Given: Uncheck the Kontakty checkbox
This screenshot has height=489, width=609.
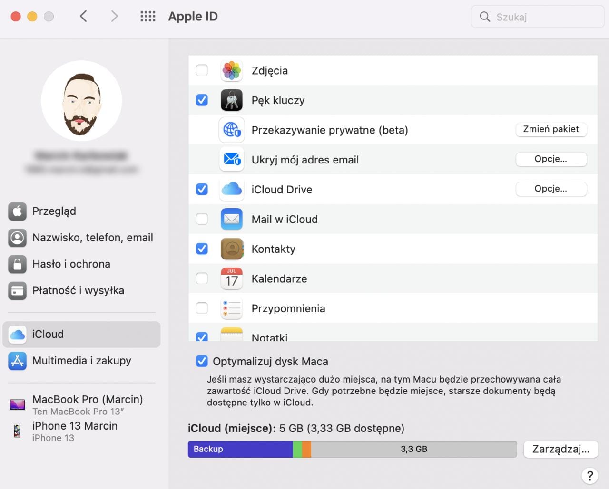Looking at the screenshot, I should (202, 249).
